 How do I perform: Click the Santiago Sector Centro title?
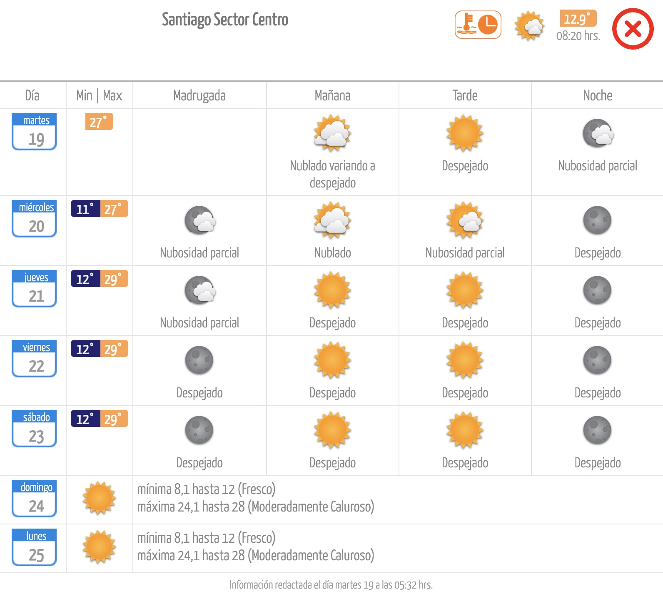coord(225,20)
